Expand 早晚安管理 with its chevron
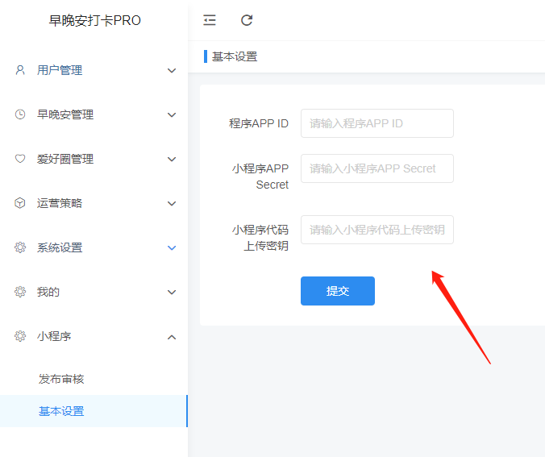Viewport: 545px width, 457px height. tap(172, 114)
